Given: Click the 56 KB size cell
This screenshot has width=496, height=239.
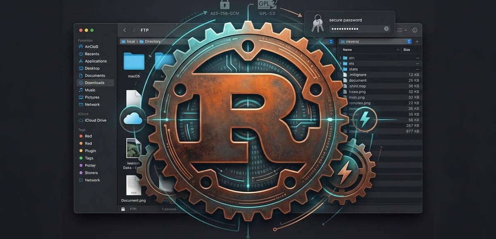Looking at the screenshot, I should 414,119.
